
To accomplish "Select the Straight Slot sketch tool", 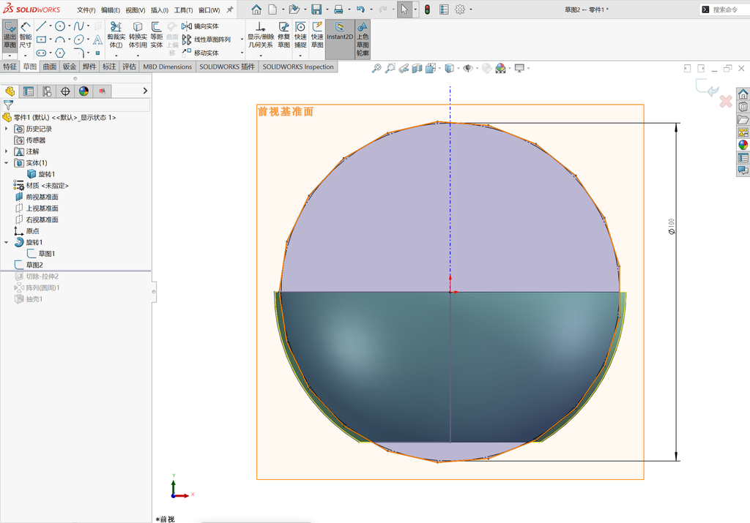I will [41, 53].
